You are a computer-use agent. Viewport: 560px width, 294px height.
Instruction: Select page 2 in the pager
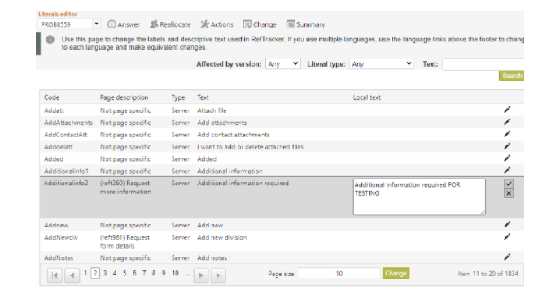[95, 273]
